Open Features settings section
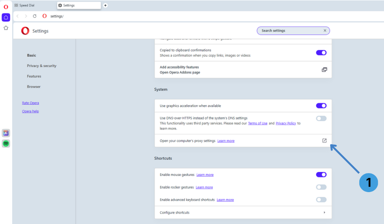The height and width of the screenshot is (224, 384). pos(34,76)
